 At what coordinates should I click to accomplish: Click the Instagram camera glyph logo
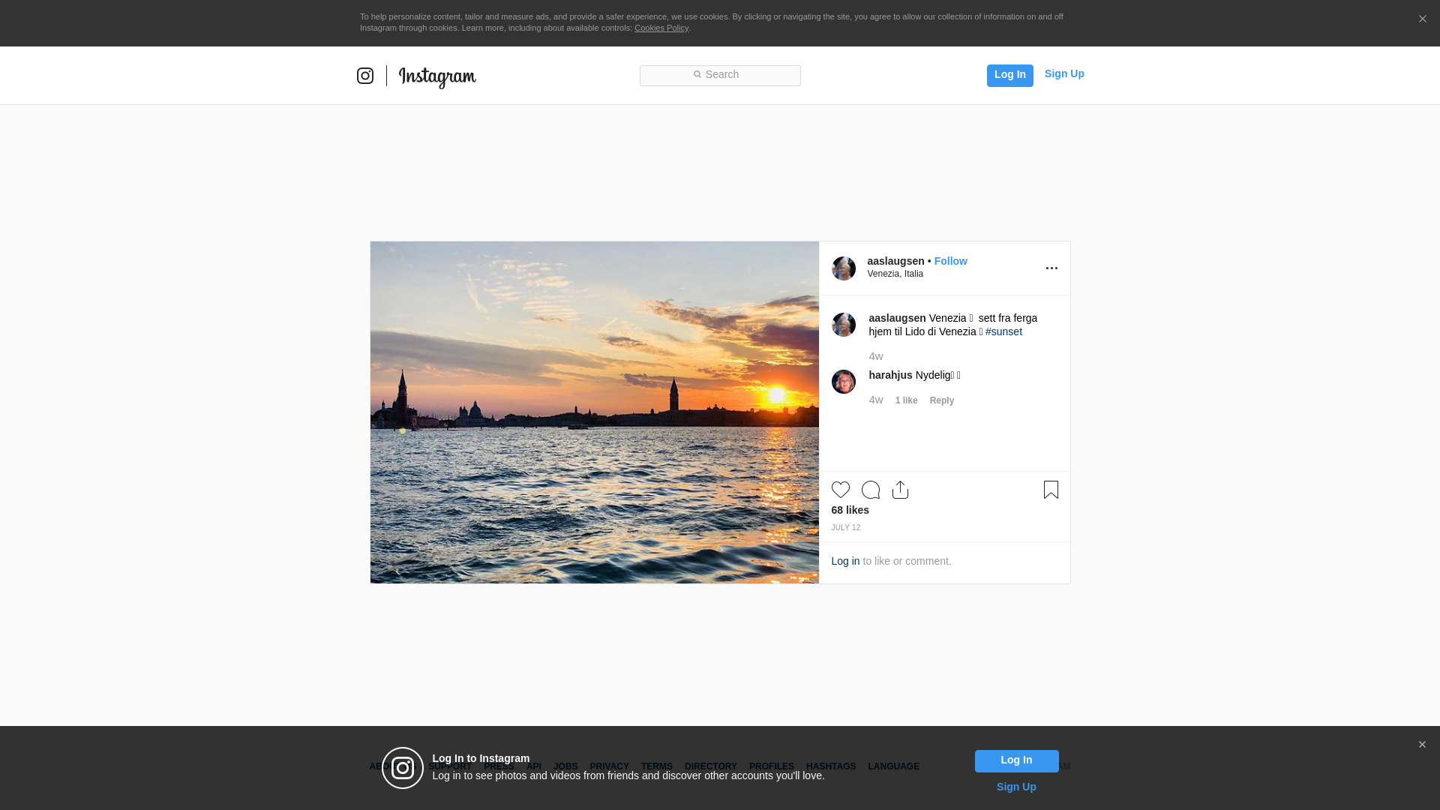tap(365, 76)
